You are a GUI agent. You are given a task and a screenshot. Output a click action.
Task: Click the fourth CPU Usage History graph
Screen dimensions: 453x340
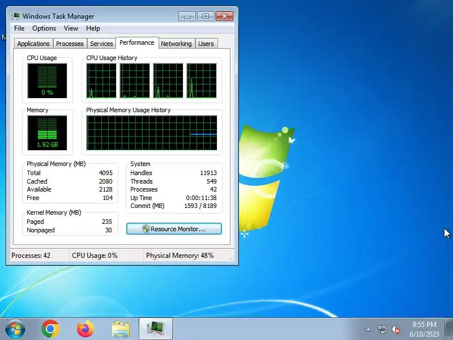click(202, 81)
